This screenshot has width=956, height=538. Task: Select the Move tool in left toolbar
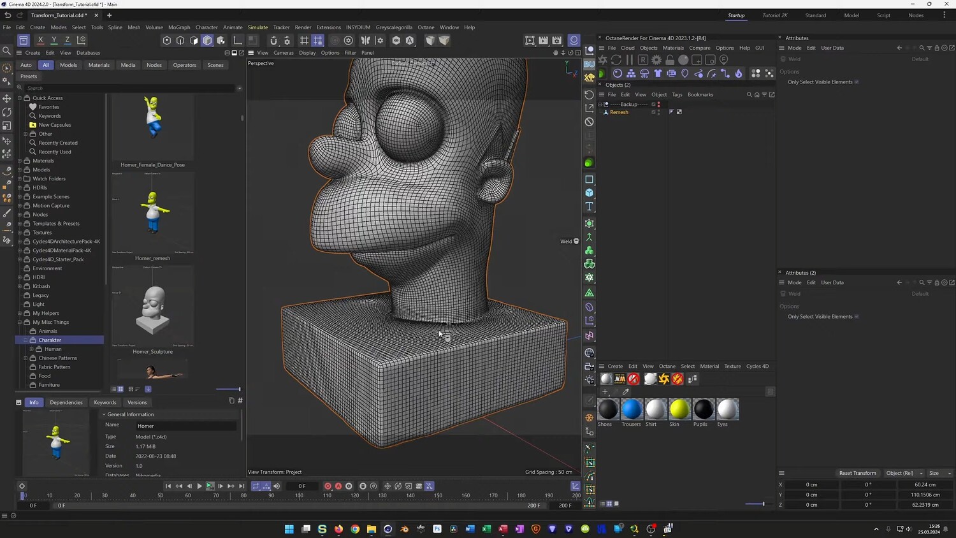tap(7, 98)
